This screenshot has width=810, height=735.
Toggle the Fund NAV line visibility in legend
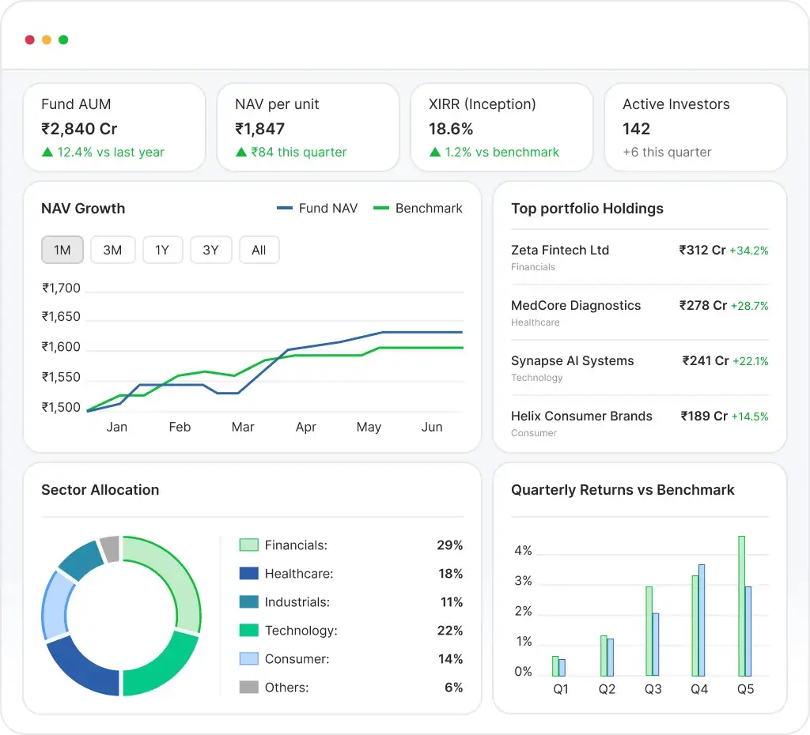pyautogui.click(x=316, y=208)
